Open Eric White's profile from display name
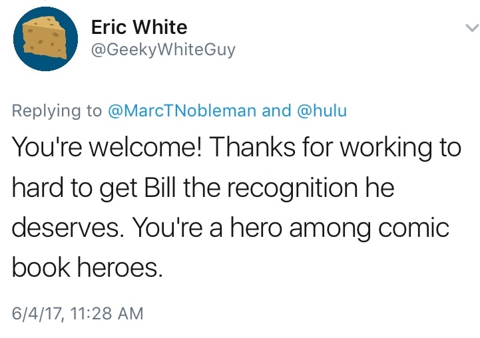This screenshot has height=338, width=480. [139, 27]
